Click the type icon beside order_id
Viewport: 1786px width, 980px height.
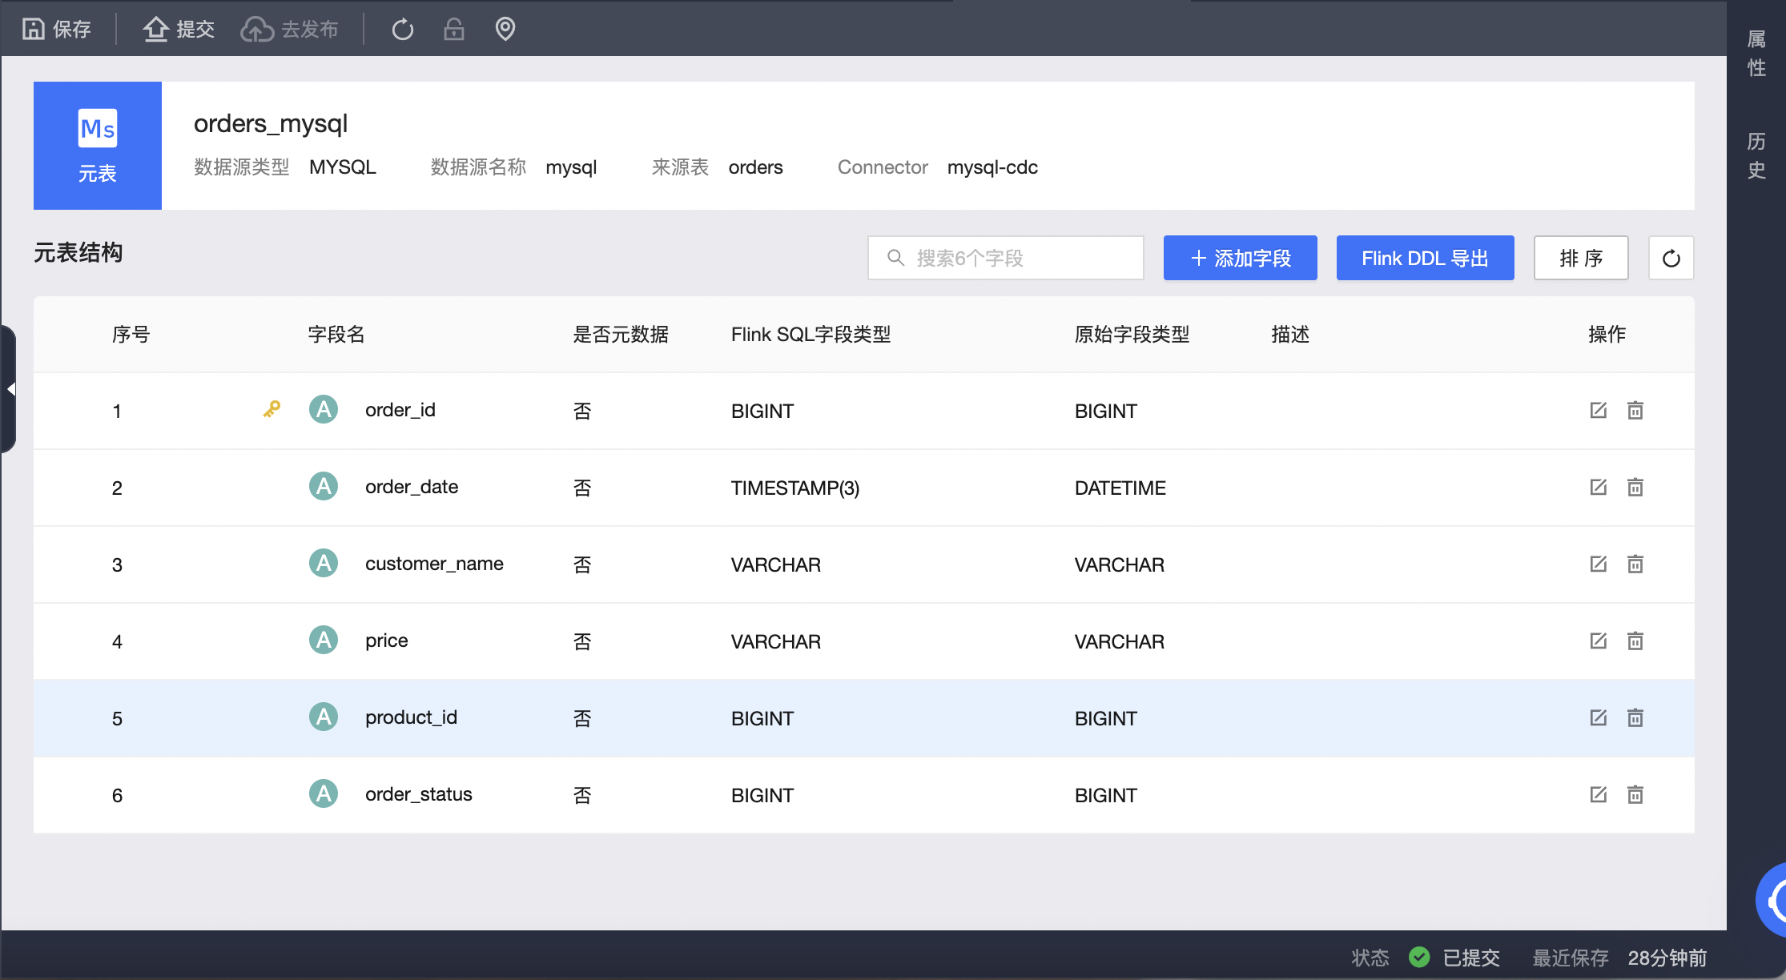click(x=324, y=409)
